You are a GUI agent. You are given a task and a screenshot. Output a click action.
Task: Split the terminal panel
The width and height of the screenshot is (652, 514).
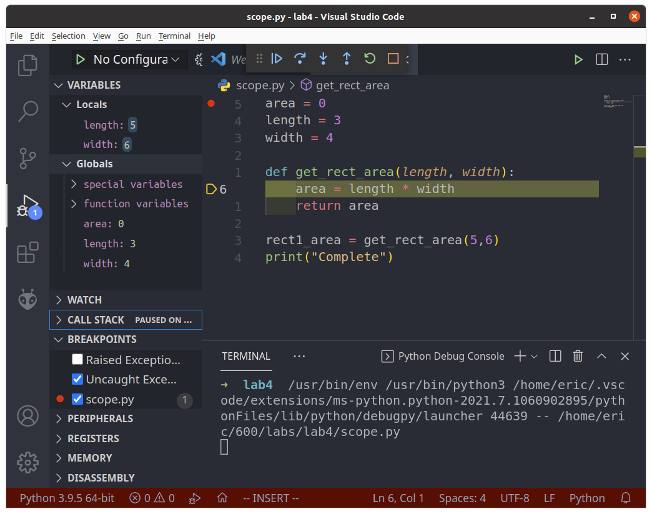tap(555, 356)
